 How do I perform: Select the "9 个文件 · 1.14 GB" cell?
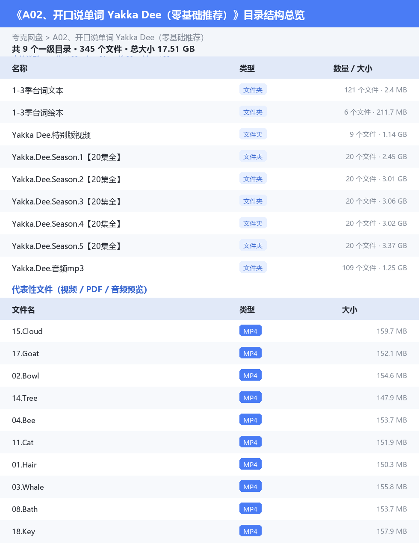tap(378, 134)
